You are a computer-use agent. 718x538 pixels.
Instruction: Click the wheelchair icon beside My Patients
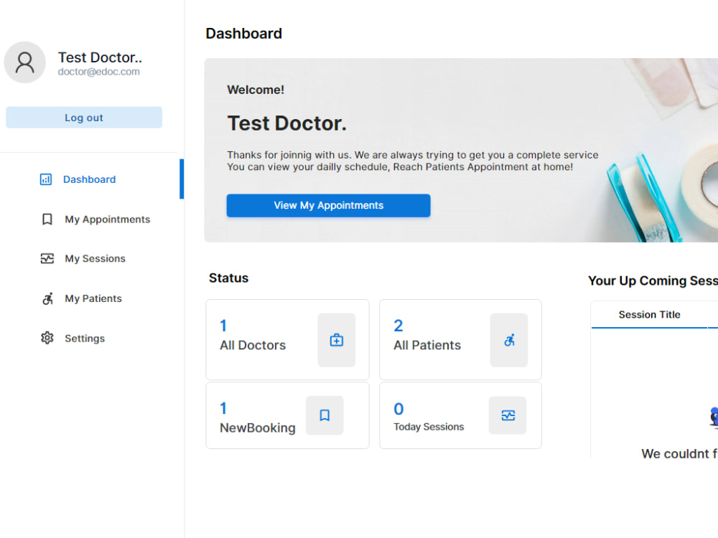click(x=47, y=298)
